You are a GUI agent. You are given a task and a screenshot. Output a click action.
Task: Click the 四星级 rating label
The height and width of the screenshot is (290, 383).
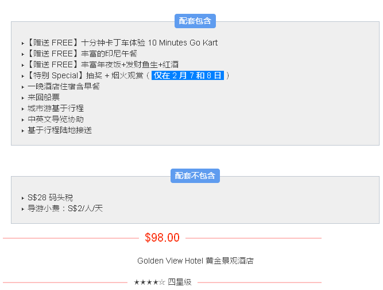pos(179,283)
